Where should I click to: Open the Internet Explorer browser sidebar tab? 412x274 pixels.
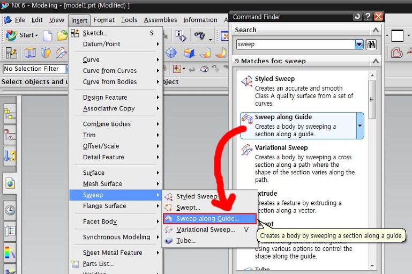(10, 183)
